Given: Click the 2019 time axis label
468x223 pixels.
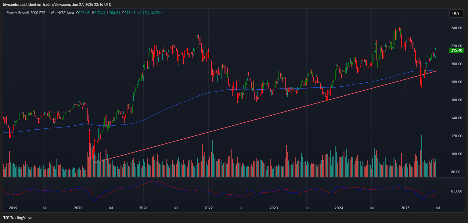Looking at the screenshot, I should [x=13, y=208].
